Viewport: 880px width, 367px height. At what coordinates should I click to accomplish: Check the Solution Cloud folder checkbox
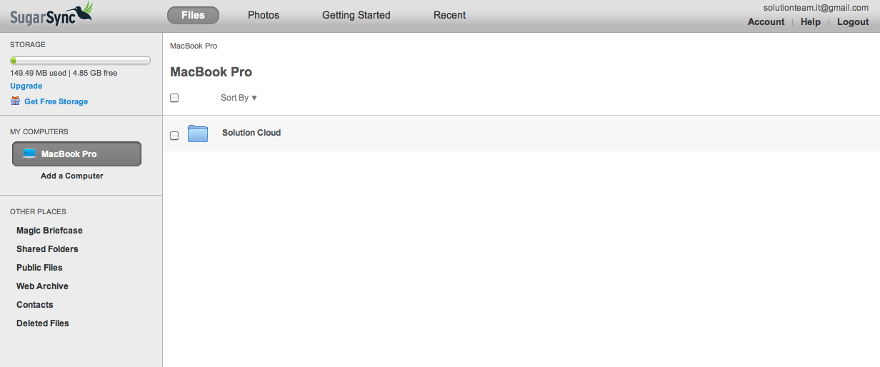click(x=174, y=136)
